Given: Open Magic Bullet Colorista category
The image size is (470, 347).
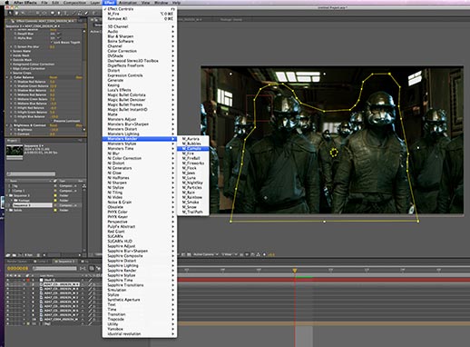Looking at the screenshot, I should tap(140, 94).
